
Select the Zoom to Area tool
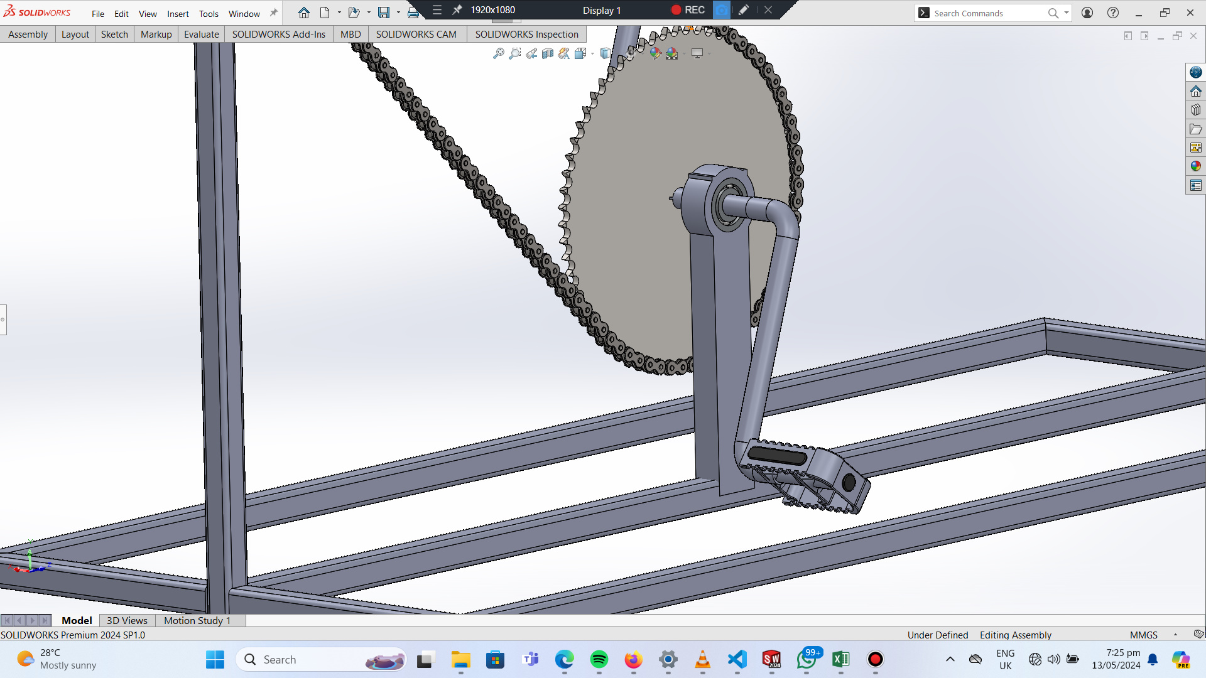[x=515, y=54]
